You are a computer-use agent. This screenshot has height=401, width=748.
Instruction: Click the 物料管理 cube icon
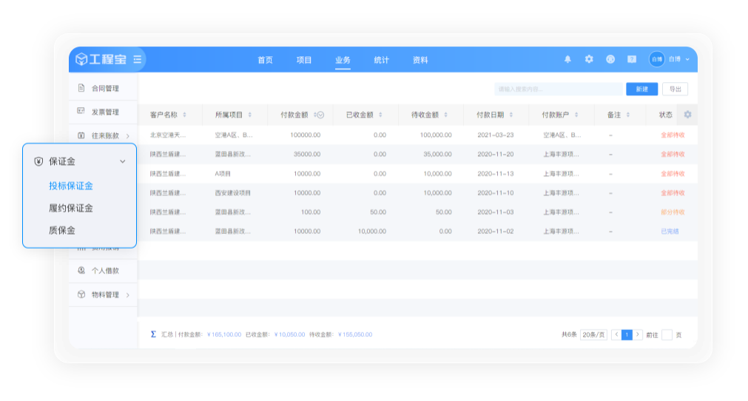[x=81, y=294]
